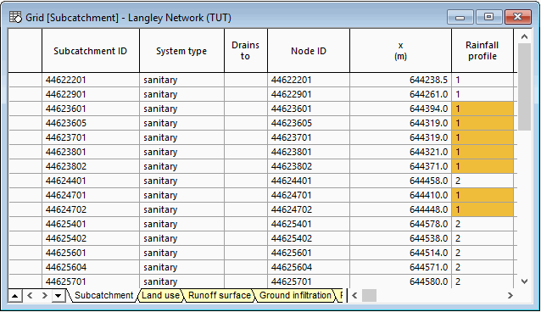Click the Rainfall profile column header
The height and width of the screenshot is (312, 541).
tap(482, 51)
